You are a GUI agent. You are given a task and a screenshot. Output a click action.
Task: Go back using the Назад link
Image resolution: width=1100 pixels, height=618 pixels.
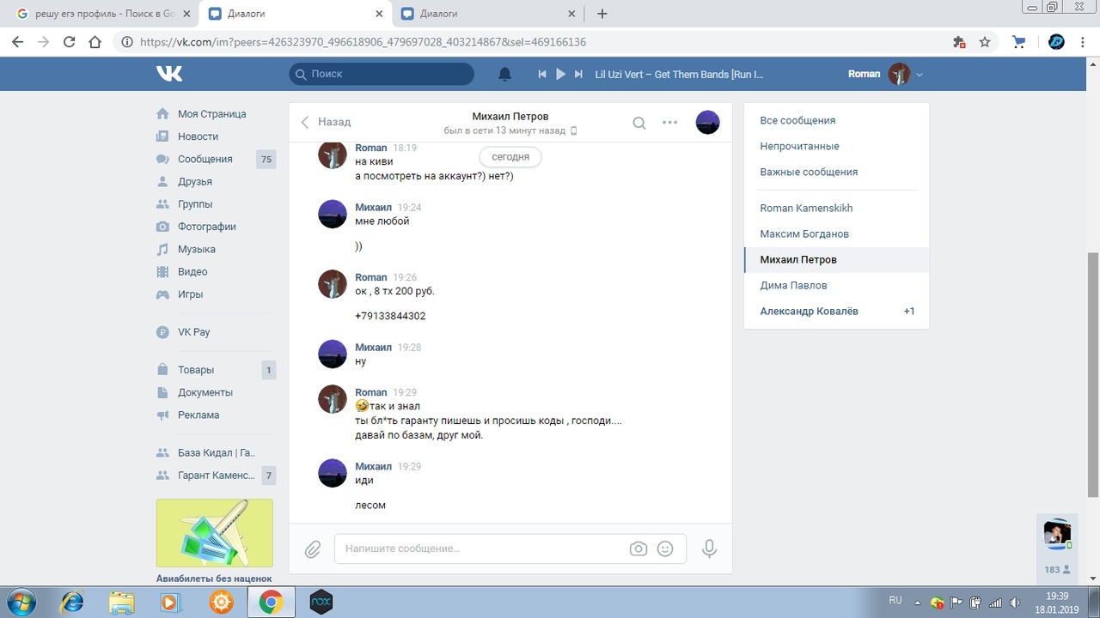(327, 122)
